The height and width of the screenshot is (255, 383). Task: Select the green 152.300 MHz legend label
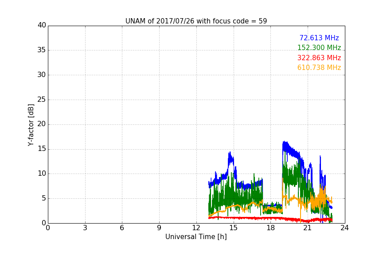319,47
